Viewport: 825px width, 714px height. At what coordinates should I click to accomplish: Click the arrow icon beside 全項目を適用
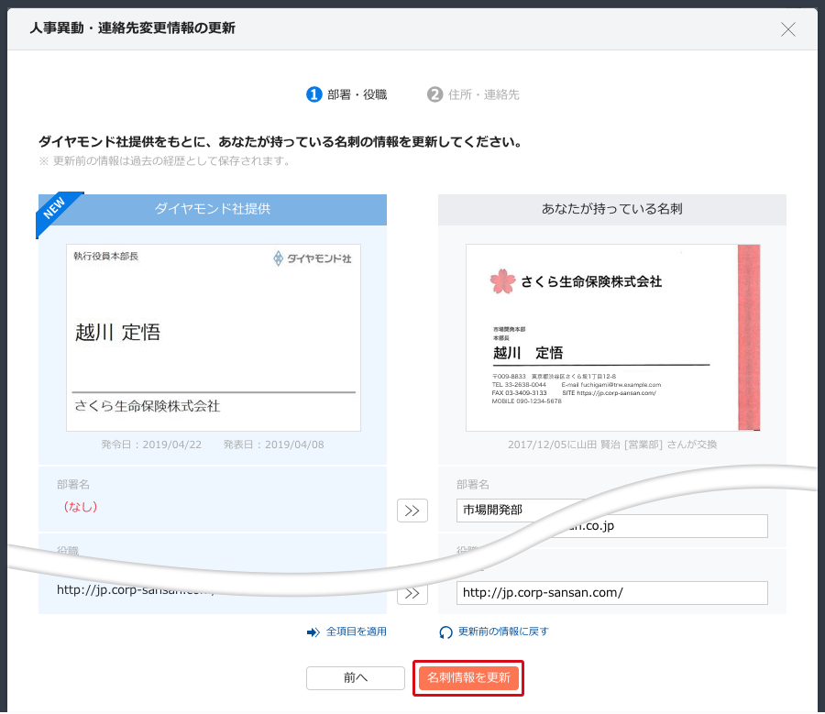point(313,632)
